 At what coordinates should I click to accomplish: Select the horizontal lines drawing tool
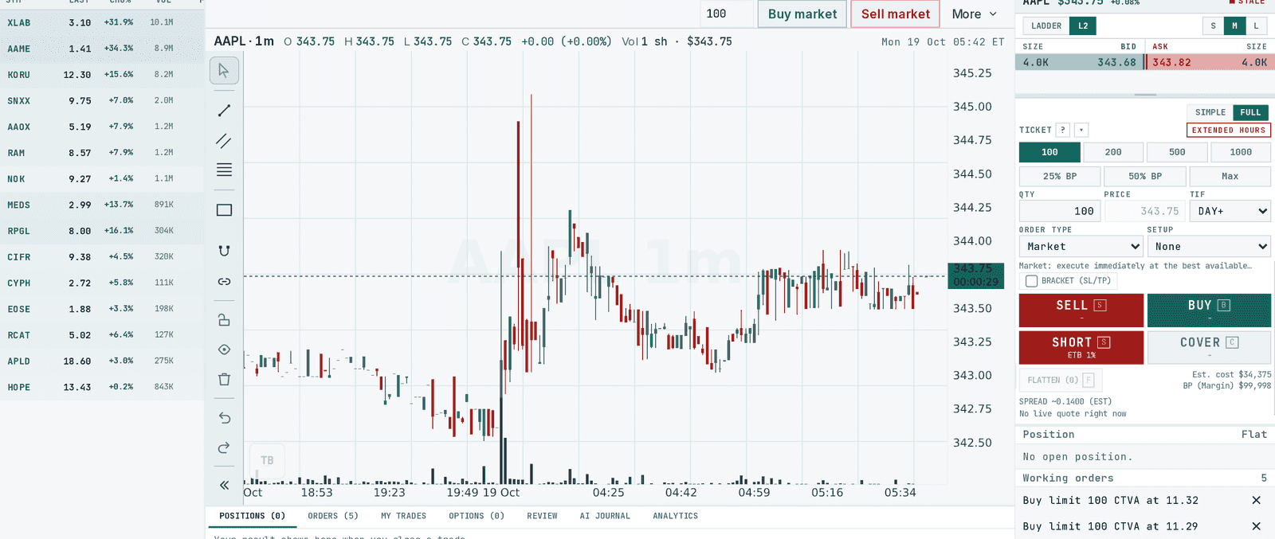pos(224,170)
